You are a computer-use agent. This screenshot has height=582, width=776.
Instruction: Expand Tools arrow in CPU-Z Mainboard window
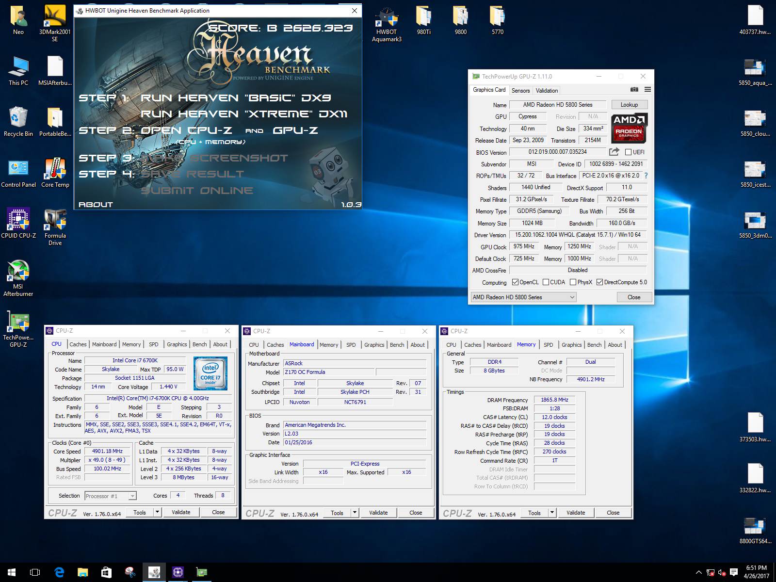tap(355, 513)
